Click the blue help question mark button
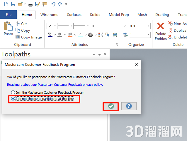 pos(129,106)
